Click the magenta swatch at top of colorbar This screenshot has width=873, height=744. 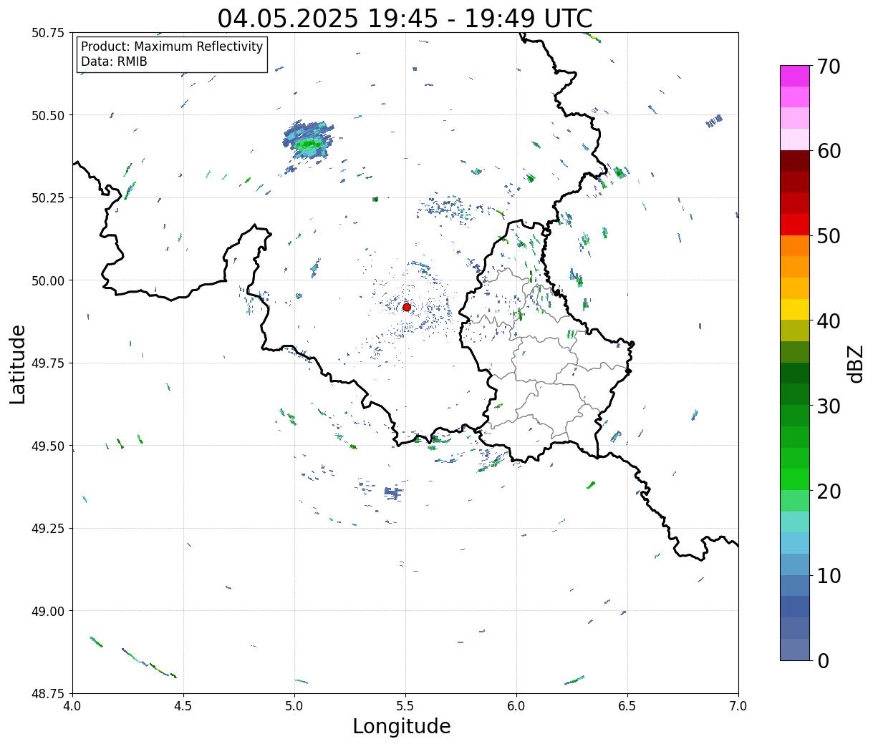click(795, 76)
